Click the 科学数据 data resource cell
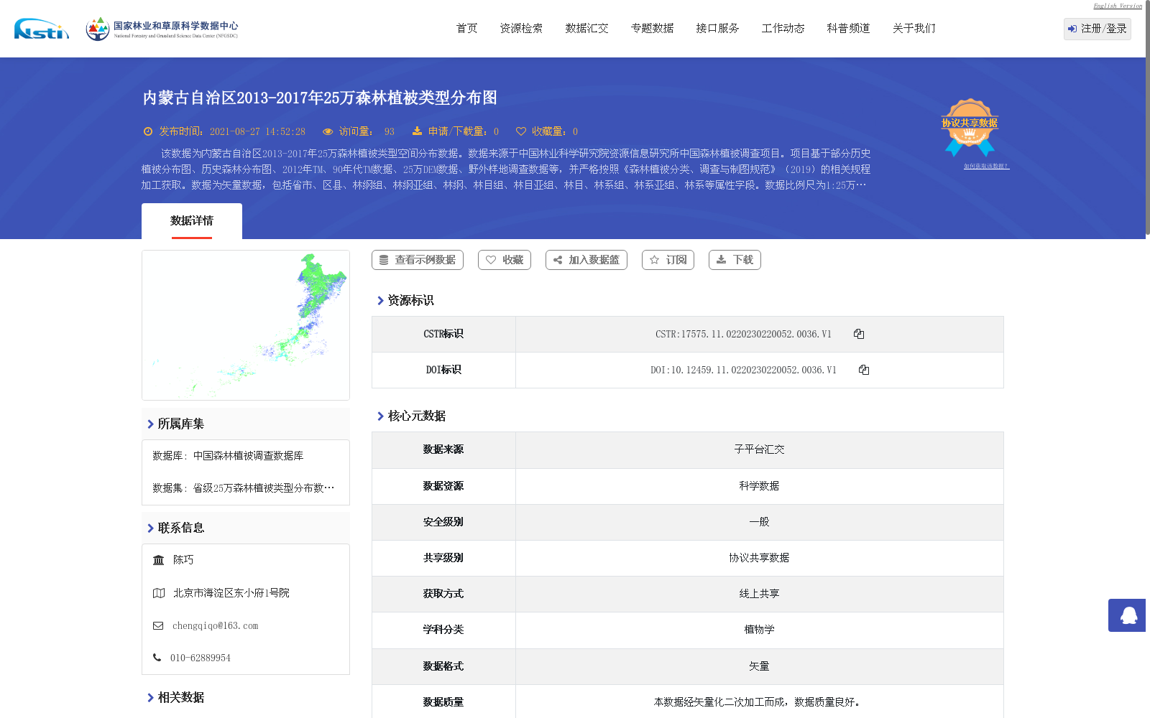This screenshot has height=718, width=1150. (759, 486)
